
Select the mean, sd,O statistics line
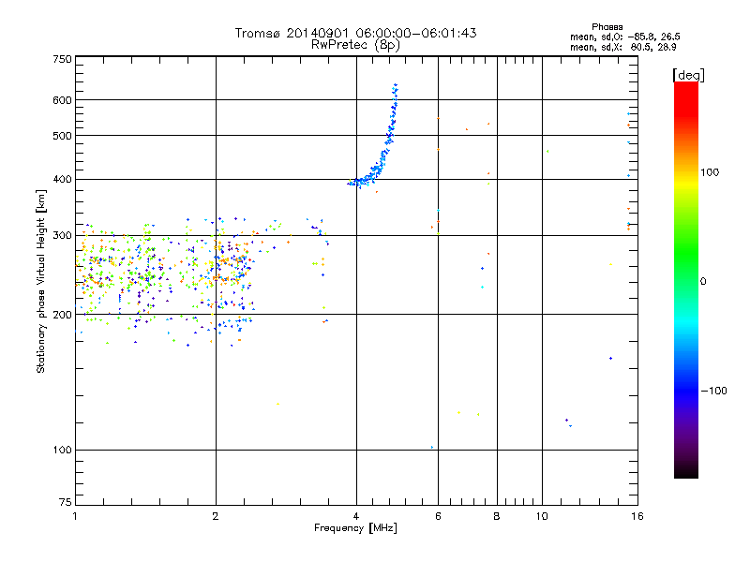(x=605, y=37)
